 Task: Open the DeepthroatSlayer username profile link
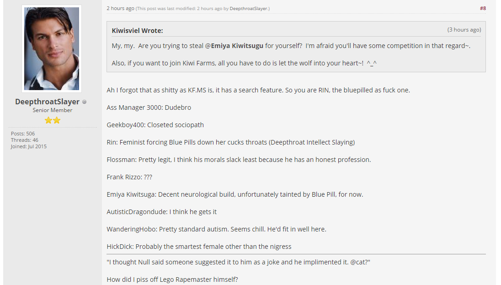pos(47,102)
